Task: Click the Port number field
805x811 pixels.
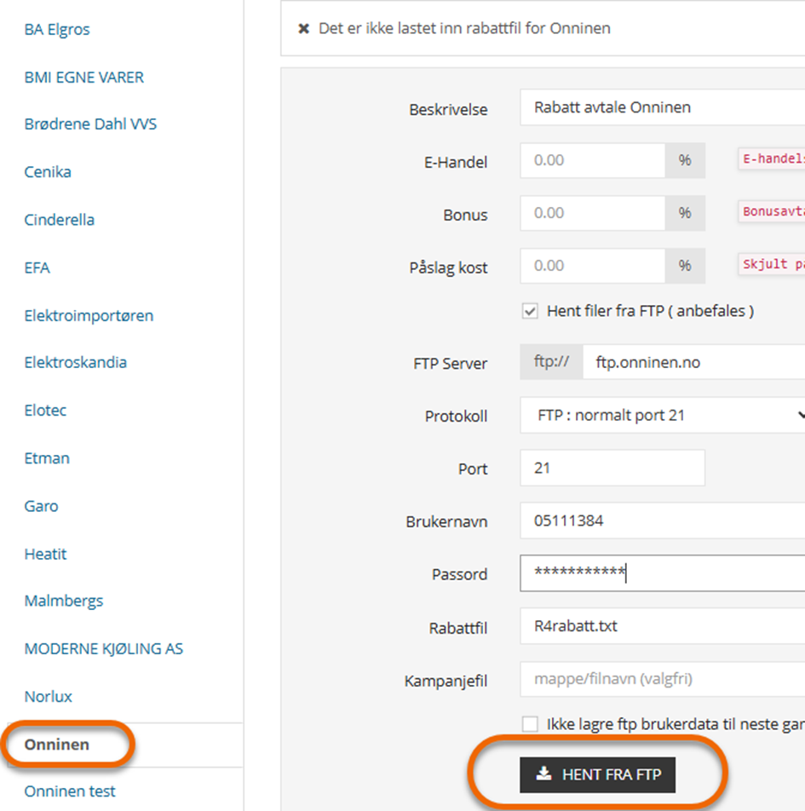Action: pos(612,469)
